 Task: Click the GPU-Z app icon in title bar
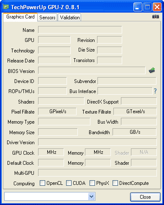click(x=6, y=7)
